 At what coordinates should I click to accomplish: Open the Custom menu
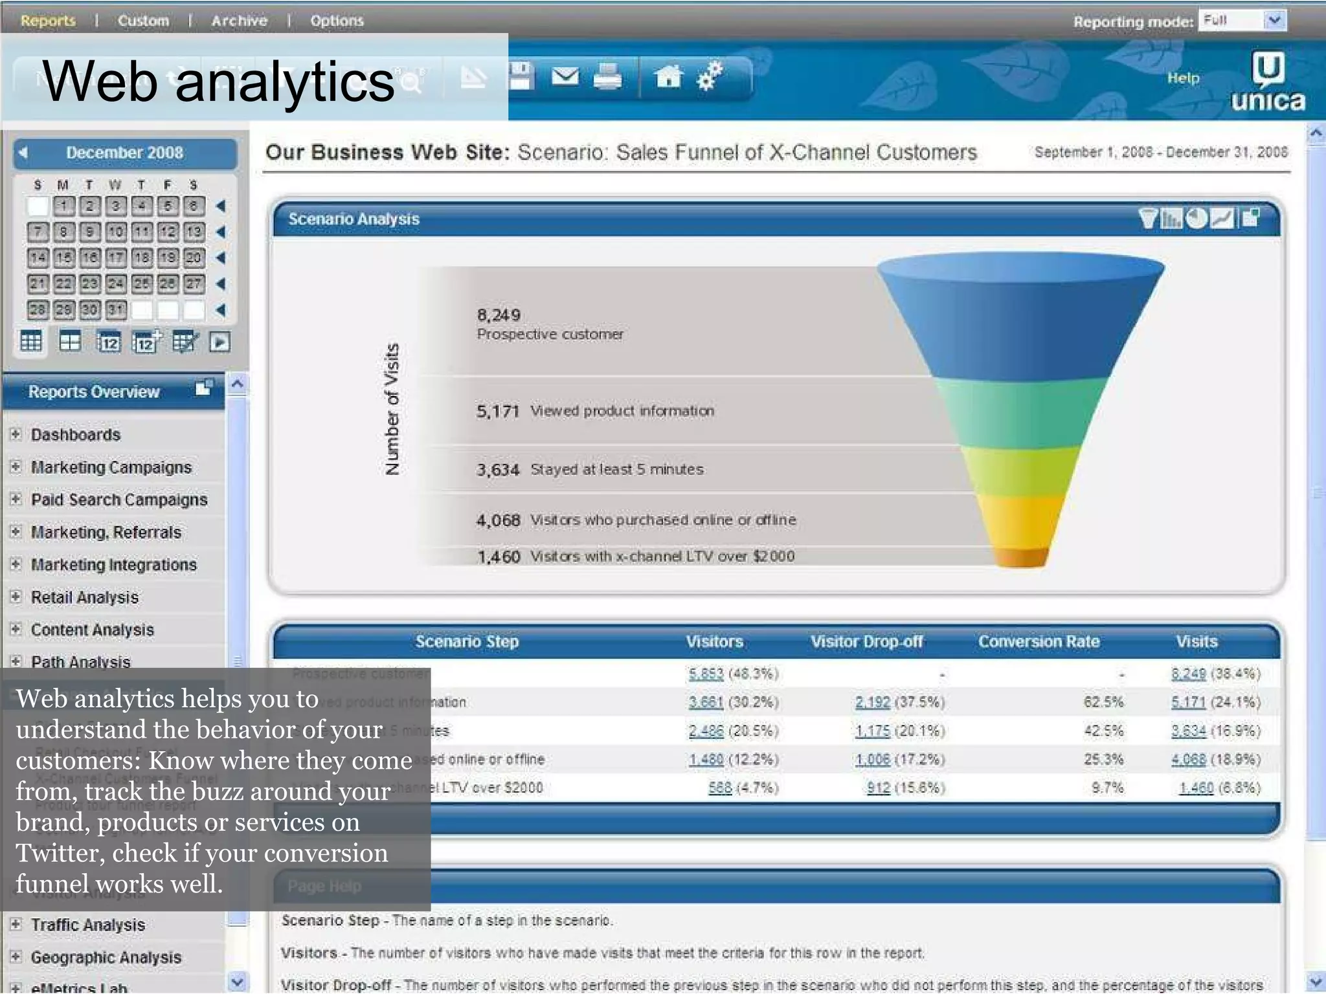pos(143,21)
